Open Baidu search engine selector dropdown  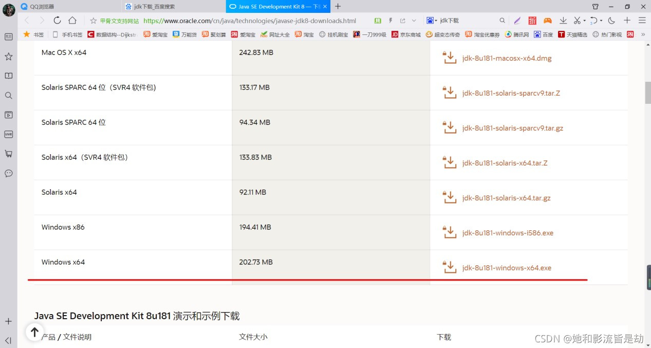(432, 21)
